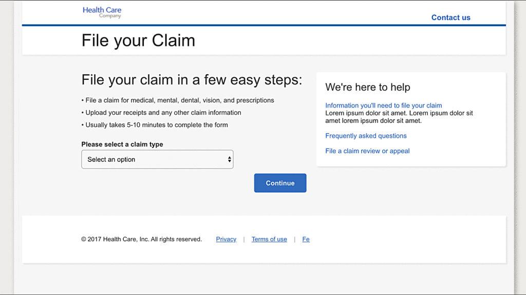Click the Health Care Company logo
Viewport: 526px width, 295px height.
[x=102, y=12]
